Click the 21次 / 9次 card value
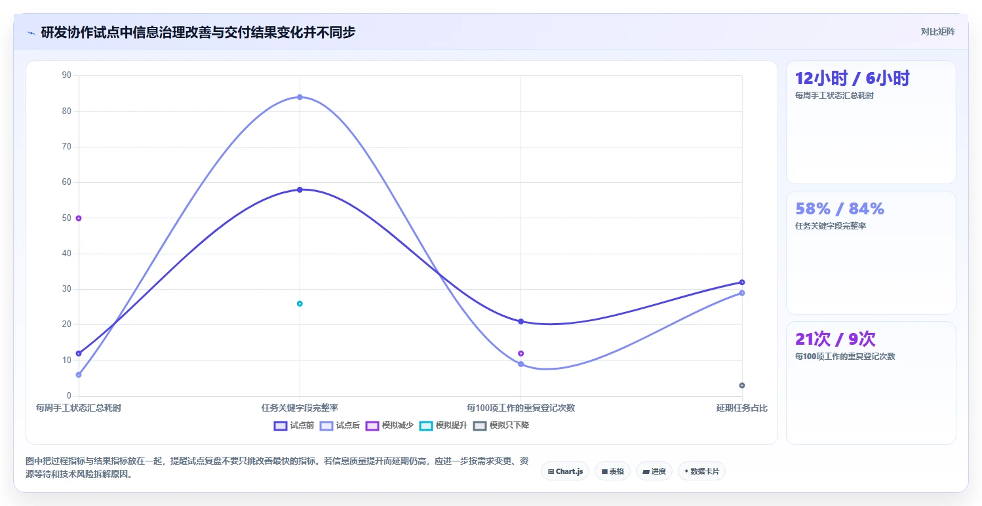The width and height of the screenshot is (982, 506). point(835,339)
